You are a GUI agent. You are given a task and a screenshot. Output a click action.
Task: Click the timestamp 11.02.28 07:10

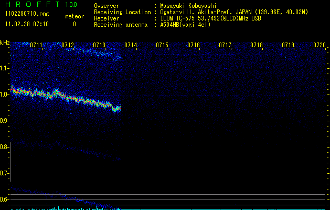pyautogui.click(x=27, y=24)
